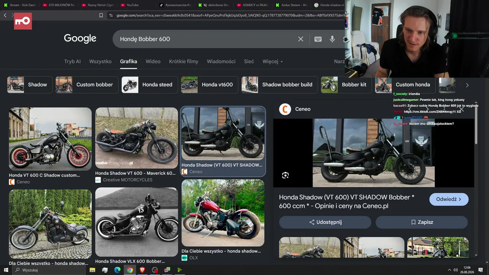
Task: Open the Windows notification center
Action: [x=481, y=270]
